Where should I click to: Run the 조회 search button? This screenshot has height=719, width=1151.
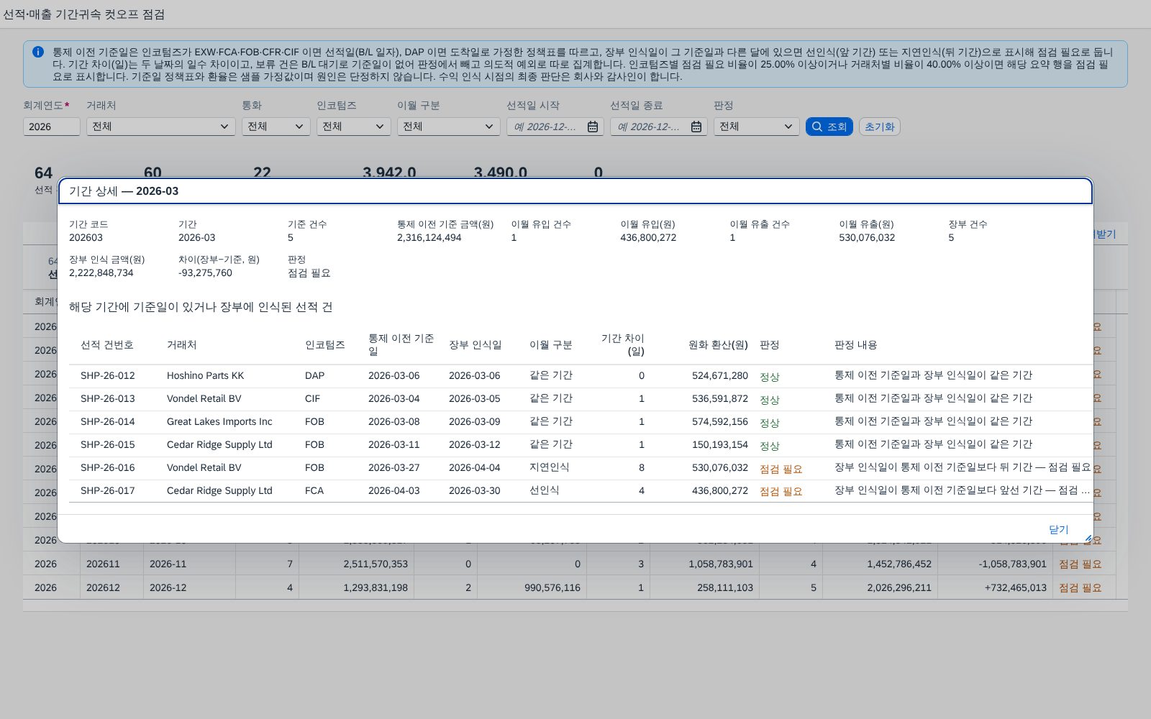tap(829, 127)
